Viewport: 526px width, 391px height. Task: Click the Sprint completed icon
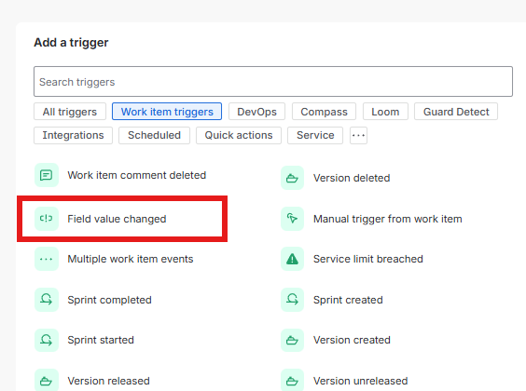[x=47, y=300]
